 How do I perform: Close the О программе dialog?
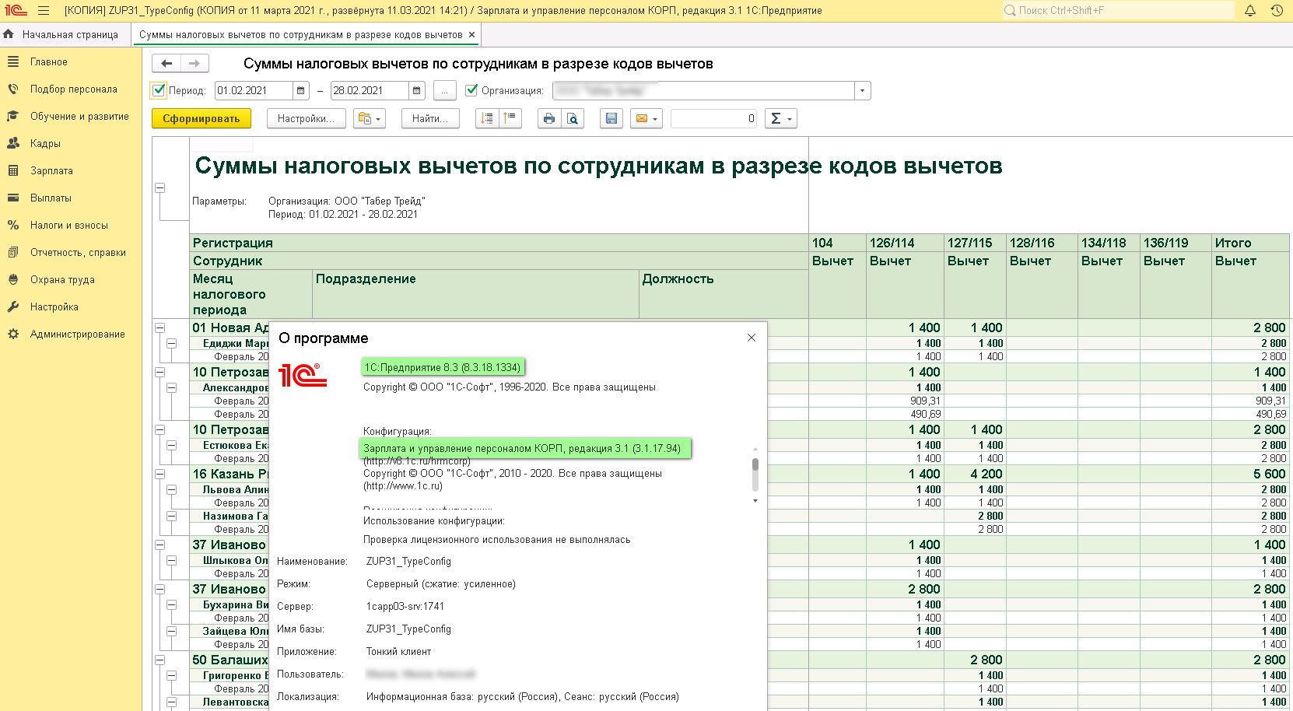coord(752,338)
